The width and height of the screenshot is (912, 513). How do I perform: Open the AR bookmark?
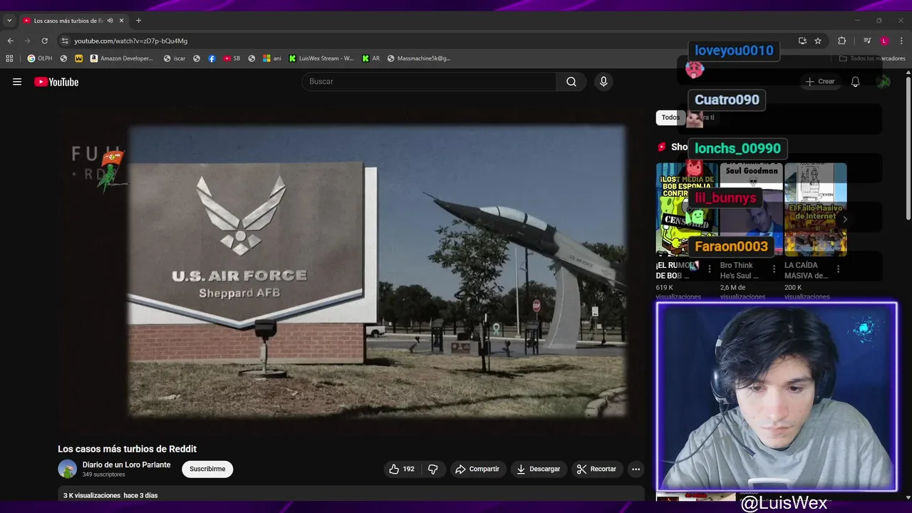click(x=371, y=58)
